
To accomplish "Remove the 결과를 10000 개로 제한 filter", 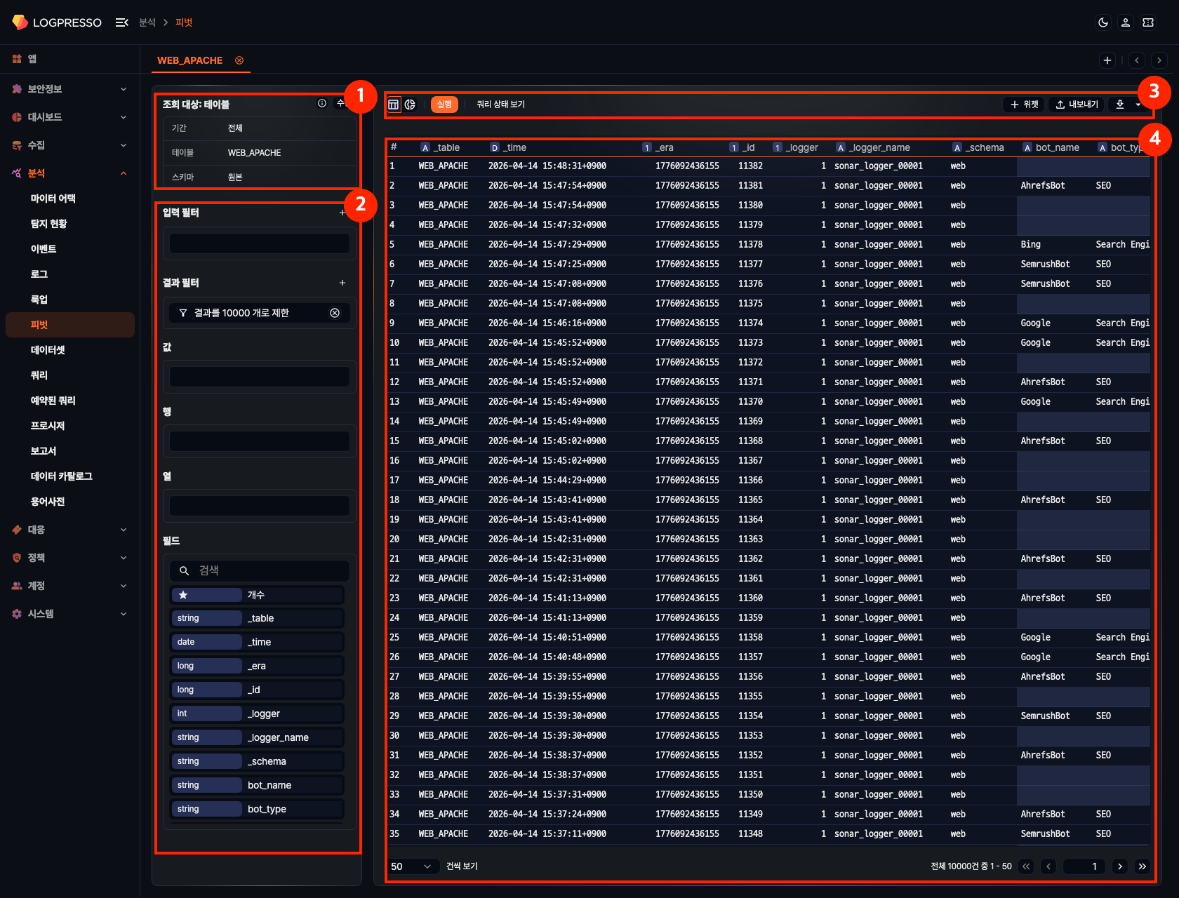I will [x=335, y=313].
